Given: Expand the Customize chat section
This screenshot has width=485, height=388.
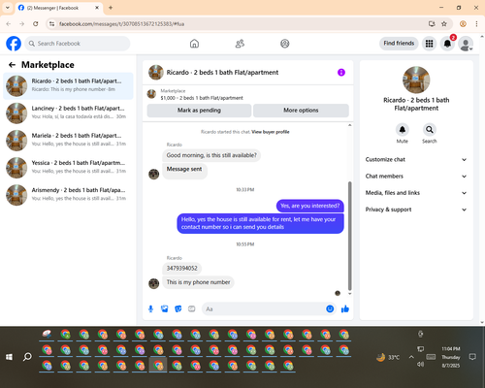Looking at the screenshot, I should (416, 159).
